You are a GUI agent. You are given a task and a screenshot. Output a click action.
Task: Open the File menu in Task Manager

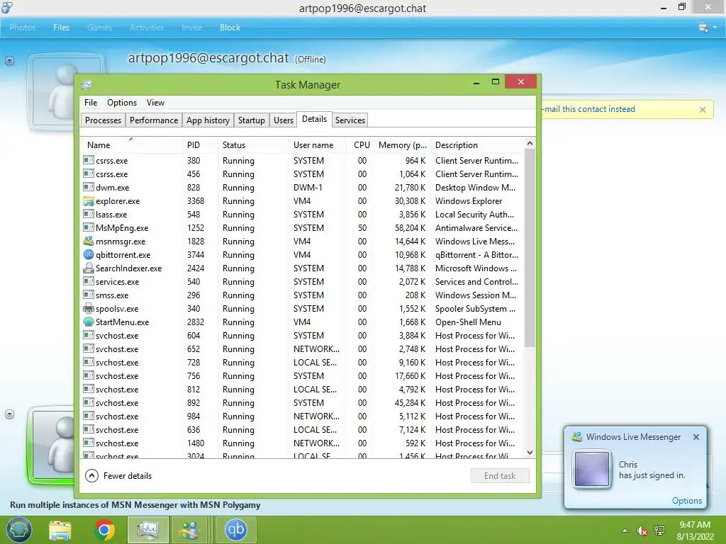point(91,103)
